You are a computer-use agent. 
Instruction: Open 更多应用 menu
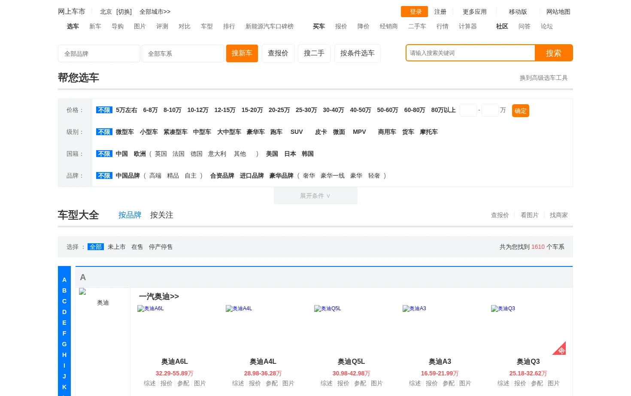click(475, 12)
